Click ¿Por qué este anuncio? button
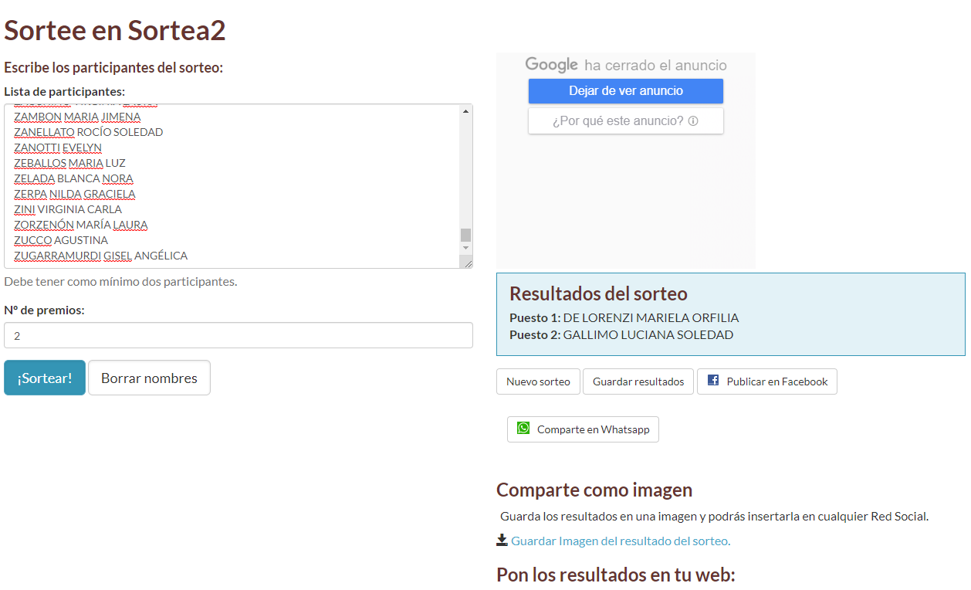Screen dimensions: 971x590 point(626,121)
